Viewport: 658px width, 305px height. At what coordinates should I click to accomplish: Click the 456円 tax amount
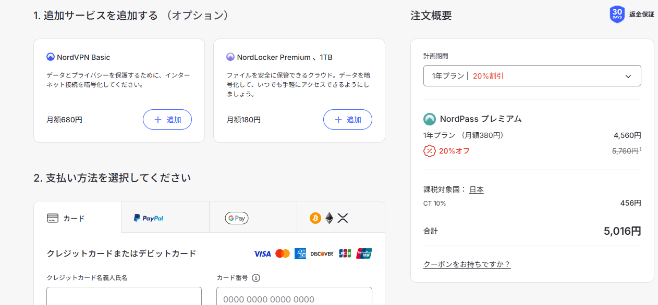point(631,203)
